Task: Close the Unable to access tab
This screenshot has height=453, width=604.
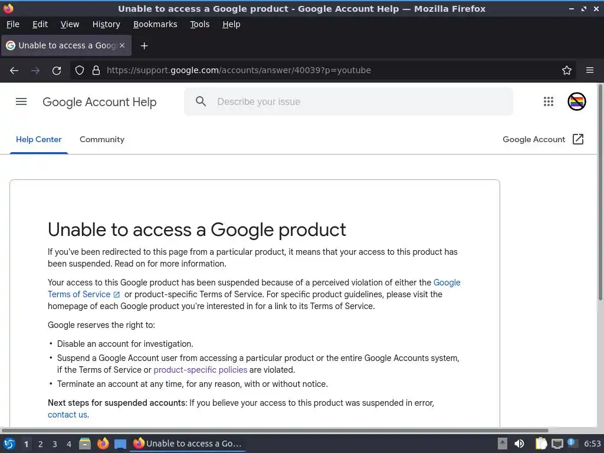Action: pyautogui.click(x=122, y=45)
